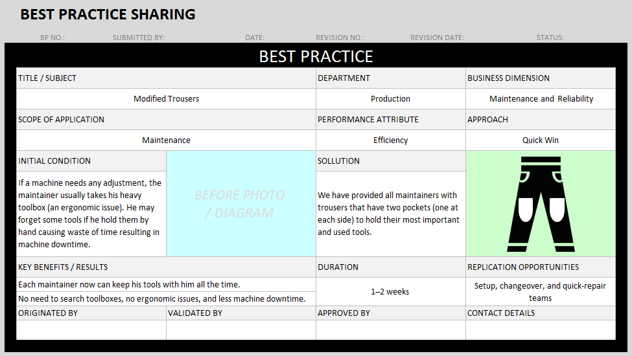Click the BP NO. header label
Image resolution: width=632 pixels, height=356 pixels.
point(53,38)
